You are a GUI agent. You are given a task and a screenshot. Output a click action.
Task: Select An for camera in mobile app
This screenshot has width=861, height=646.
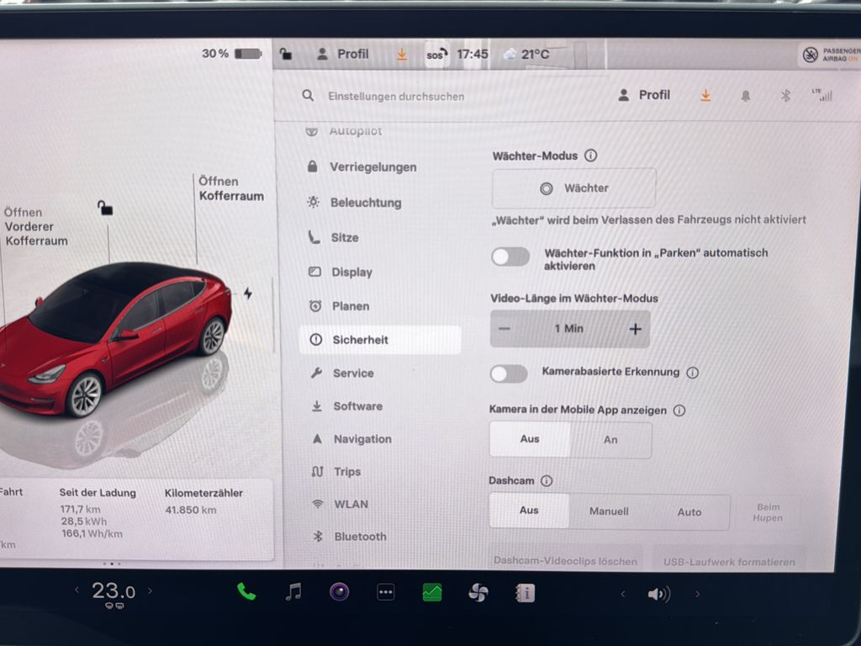tap(610, 440)
